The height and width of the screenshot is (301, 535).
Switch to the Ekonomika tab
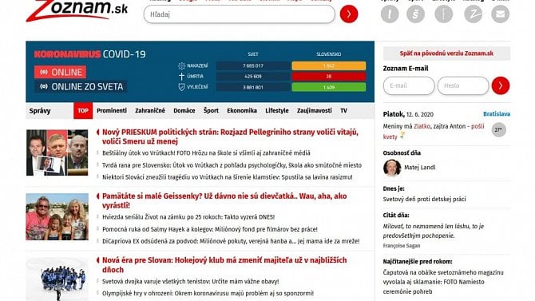(x=242, y=110)
